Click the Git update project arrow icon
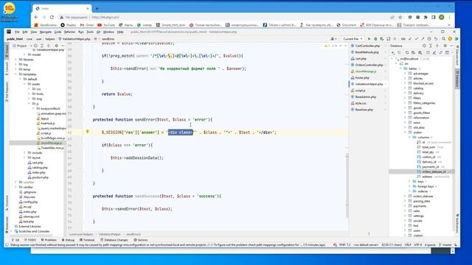 [410, 39]
